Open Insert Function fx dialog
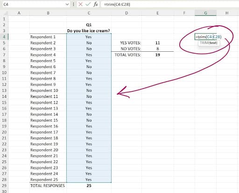Viewport: 239px width, 193px height. point(96,4)
